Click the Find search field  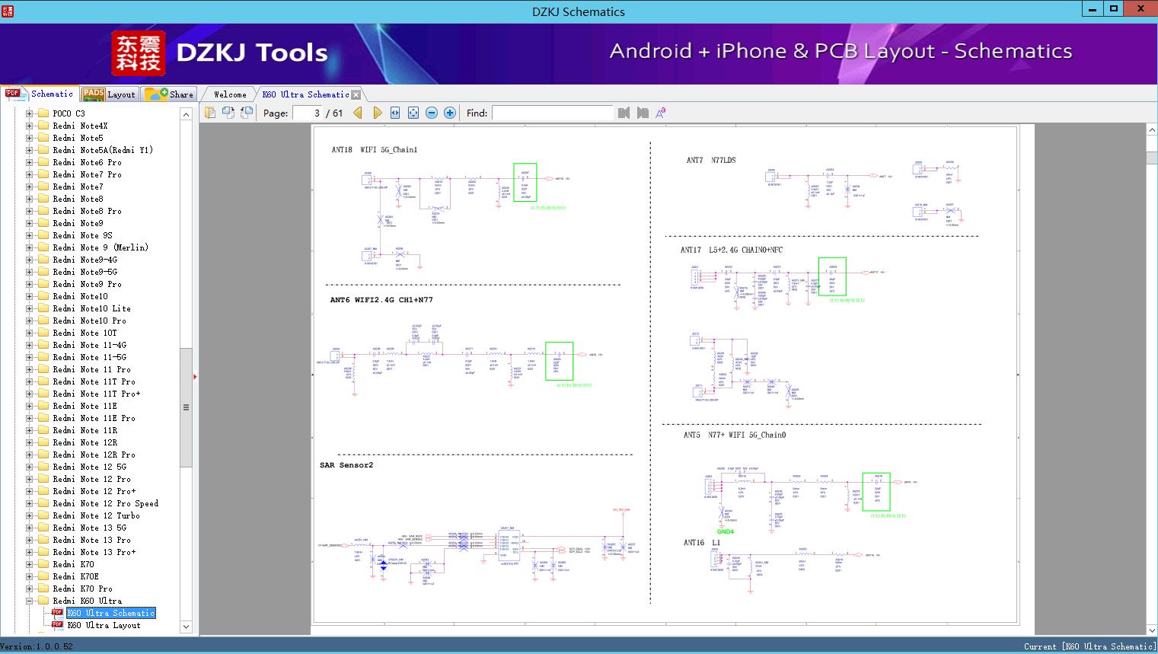click(552, 113)
